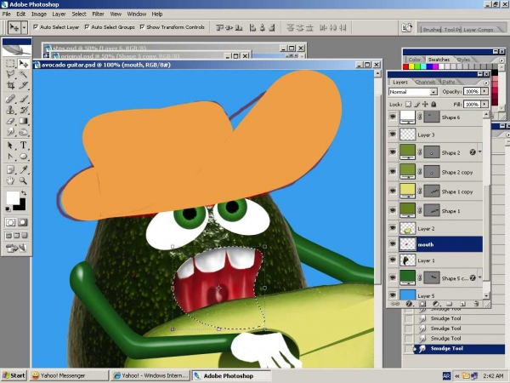Select the Gradient tool
510x383 pixels.
(24, 121)
